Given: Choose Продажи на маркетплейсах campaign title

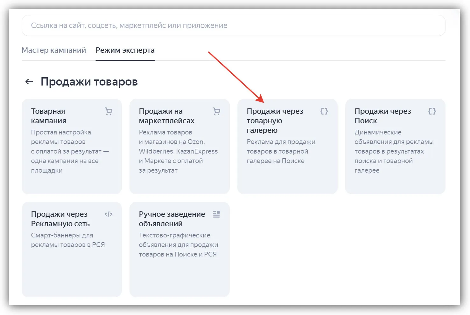Looking at the screenshot, I should (x=166, y=116).
